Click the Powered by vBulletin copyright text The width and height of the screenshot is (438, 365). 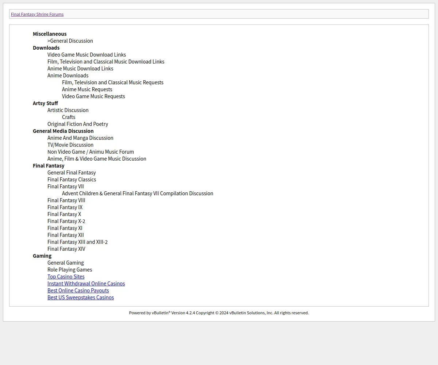pyautogui.click(x=219, y=313)
